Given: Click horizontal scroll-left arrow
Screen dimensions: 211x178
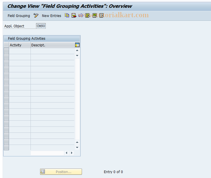Looking at the screenshot, I should tap(66, 153).
